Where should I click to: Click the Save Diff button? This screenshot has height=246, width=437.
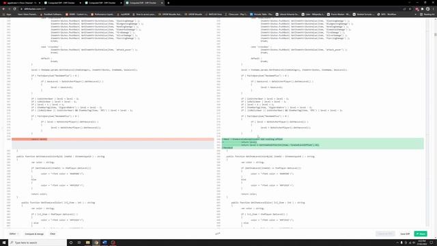tap(405, 234)
